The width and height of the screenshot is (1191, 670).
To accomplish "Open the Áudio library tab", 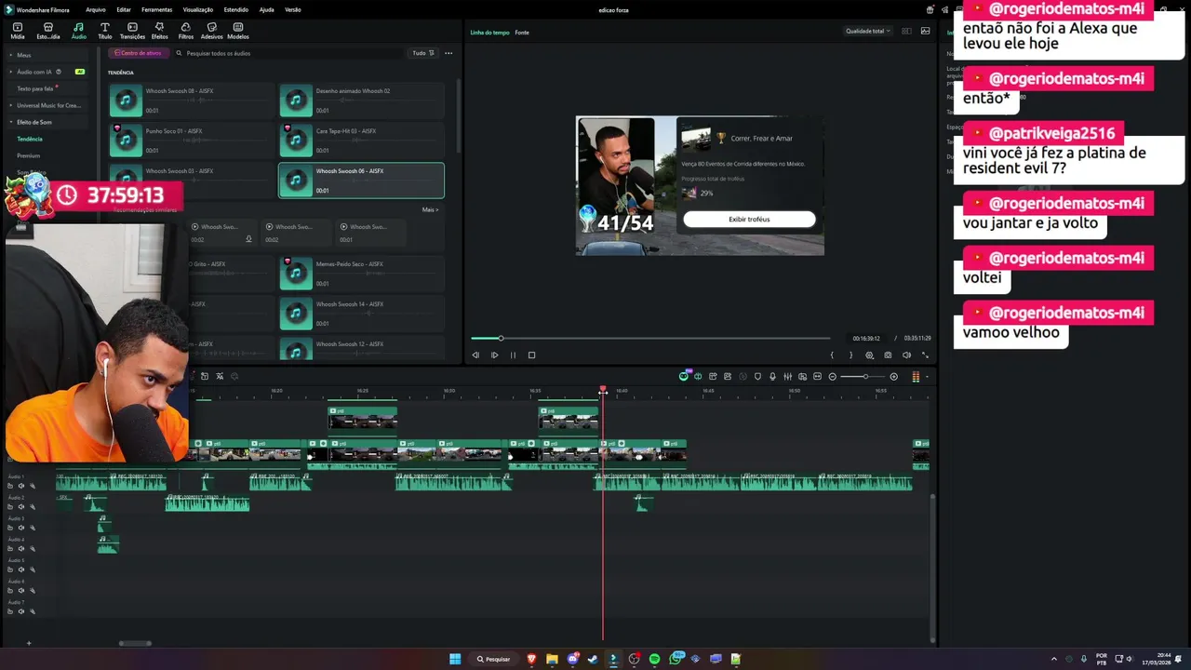I will 78,31.
